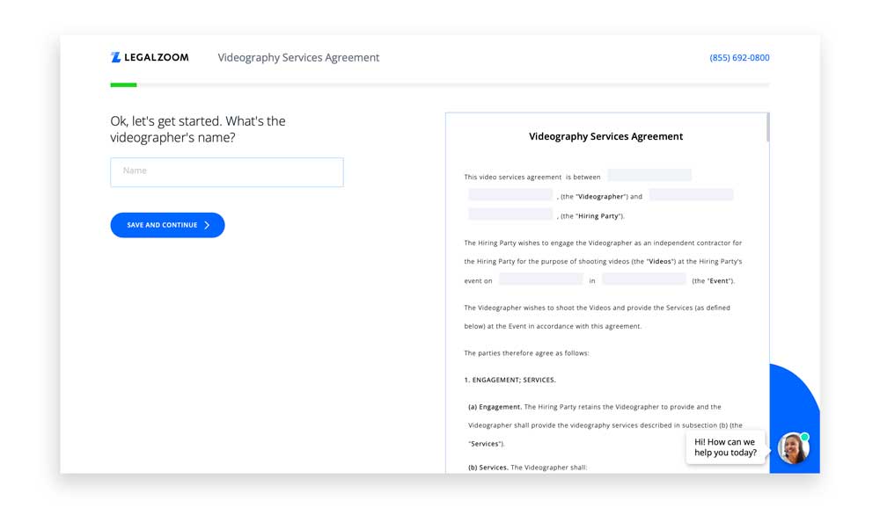
Task: Click the document preview scrollbar
Action: [x=767, y=127]
